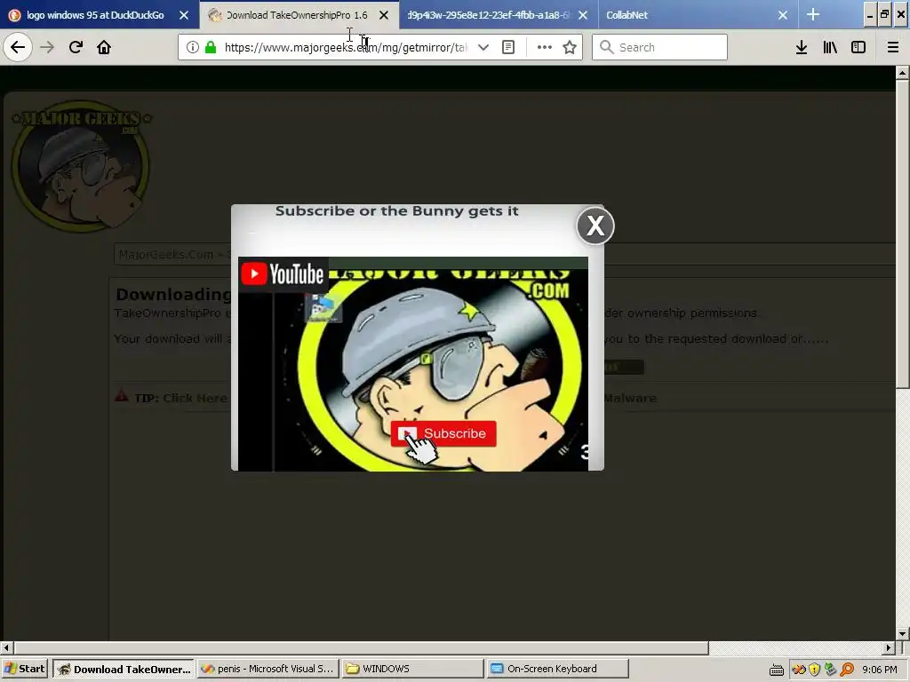Image resolution: width=910 pixels, height=682 pixels.
Task: Close the CollabNet tab
Action: tap(783, 15)
